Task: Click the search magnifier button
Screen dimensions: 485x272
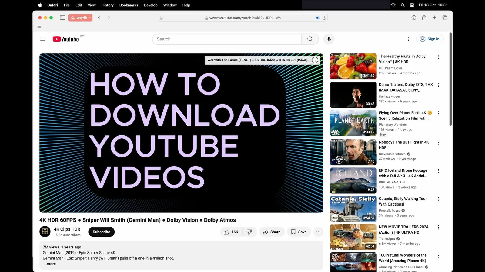Action: (x=310, y=39)
